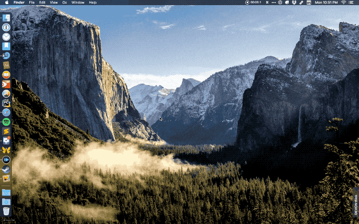Open the PyCharm dock icon

(6, 103)
